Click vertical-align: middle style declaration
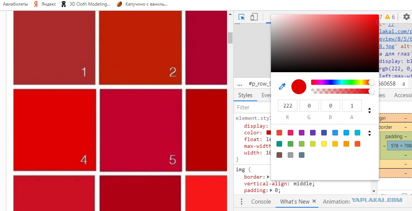Image resolution: width=412 pixels, height=211 pixels. pos(279,183)
